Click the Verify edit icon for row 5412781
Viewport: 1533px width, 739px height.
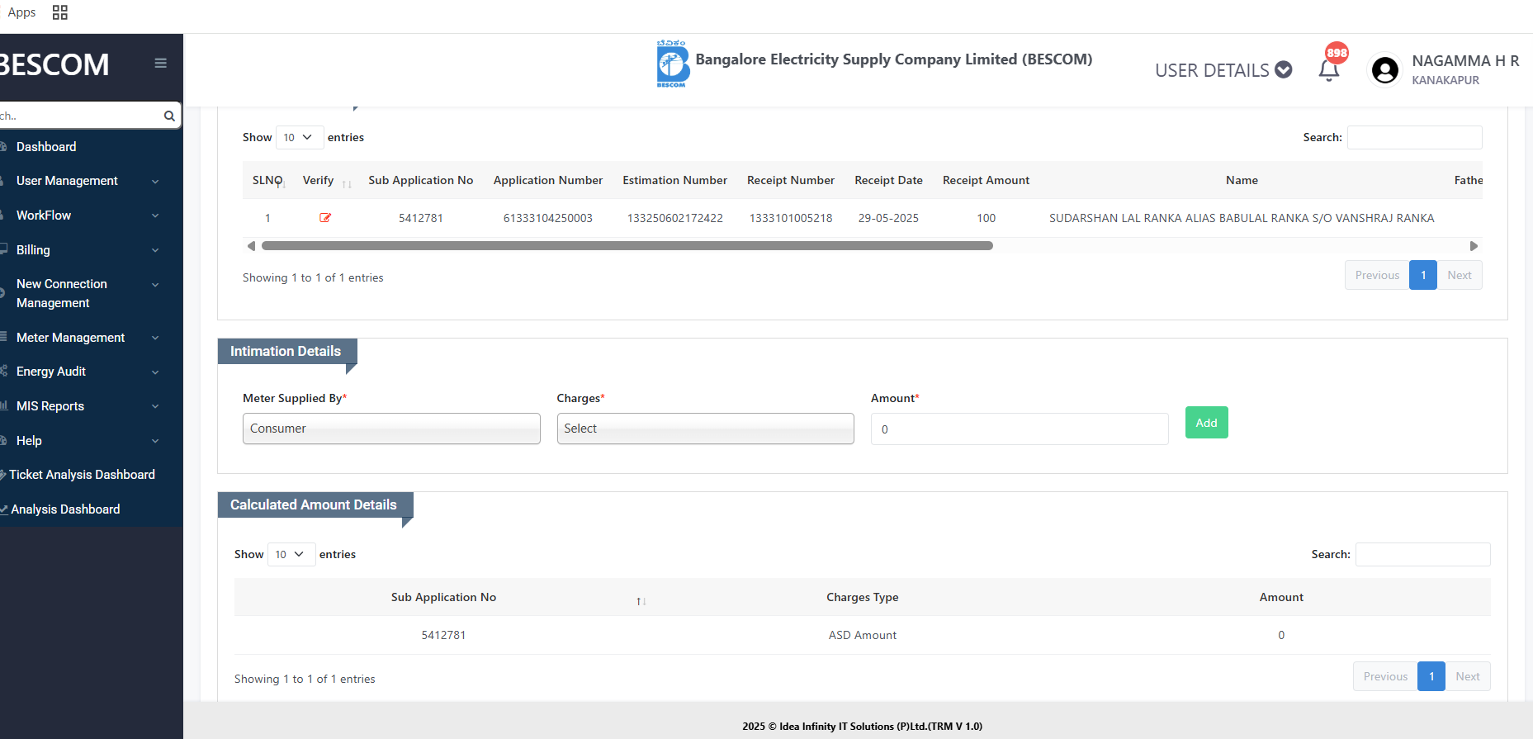coord(325,218)
